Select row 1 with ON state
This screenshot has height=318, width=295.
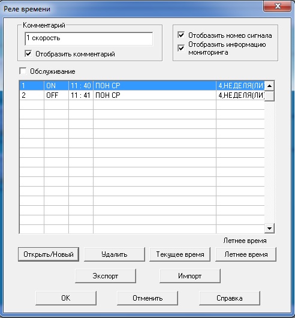tap(142, 86)
